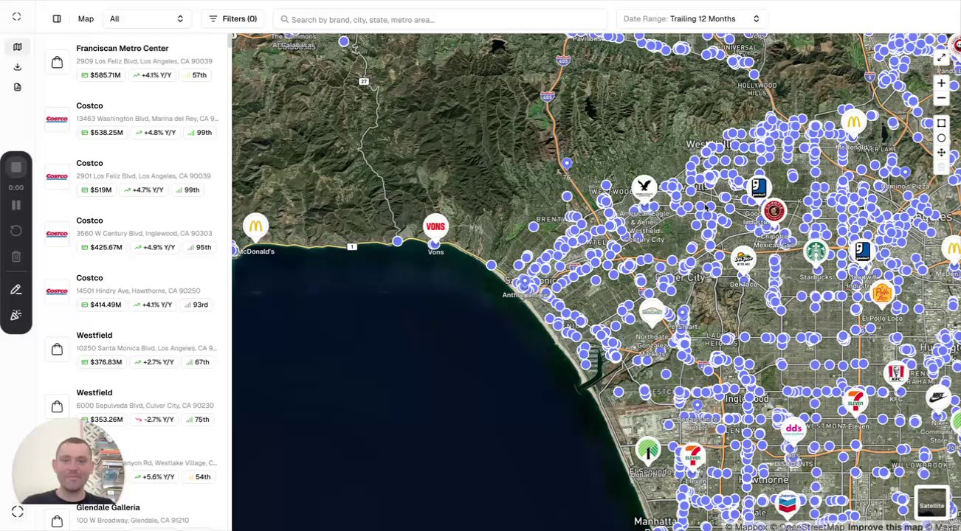Click the confetti effects icon
This screenshot has height=531, width=961.
tap(16, 316)
